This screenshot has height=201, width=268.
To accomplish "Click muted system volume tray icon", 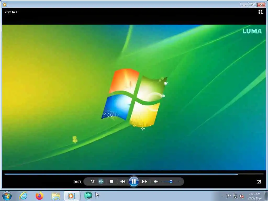I will (242, 196).
